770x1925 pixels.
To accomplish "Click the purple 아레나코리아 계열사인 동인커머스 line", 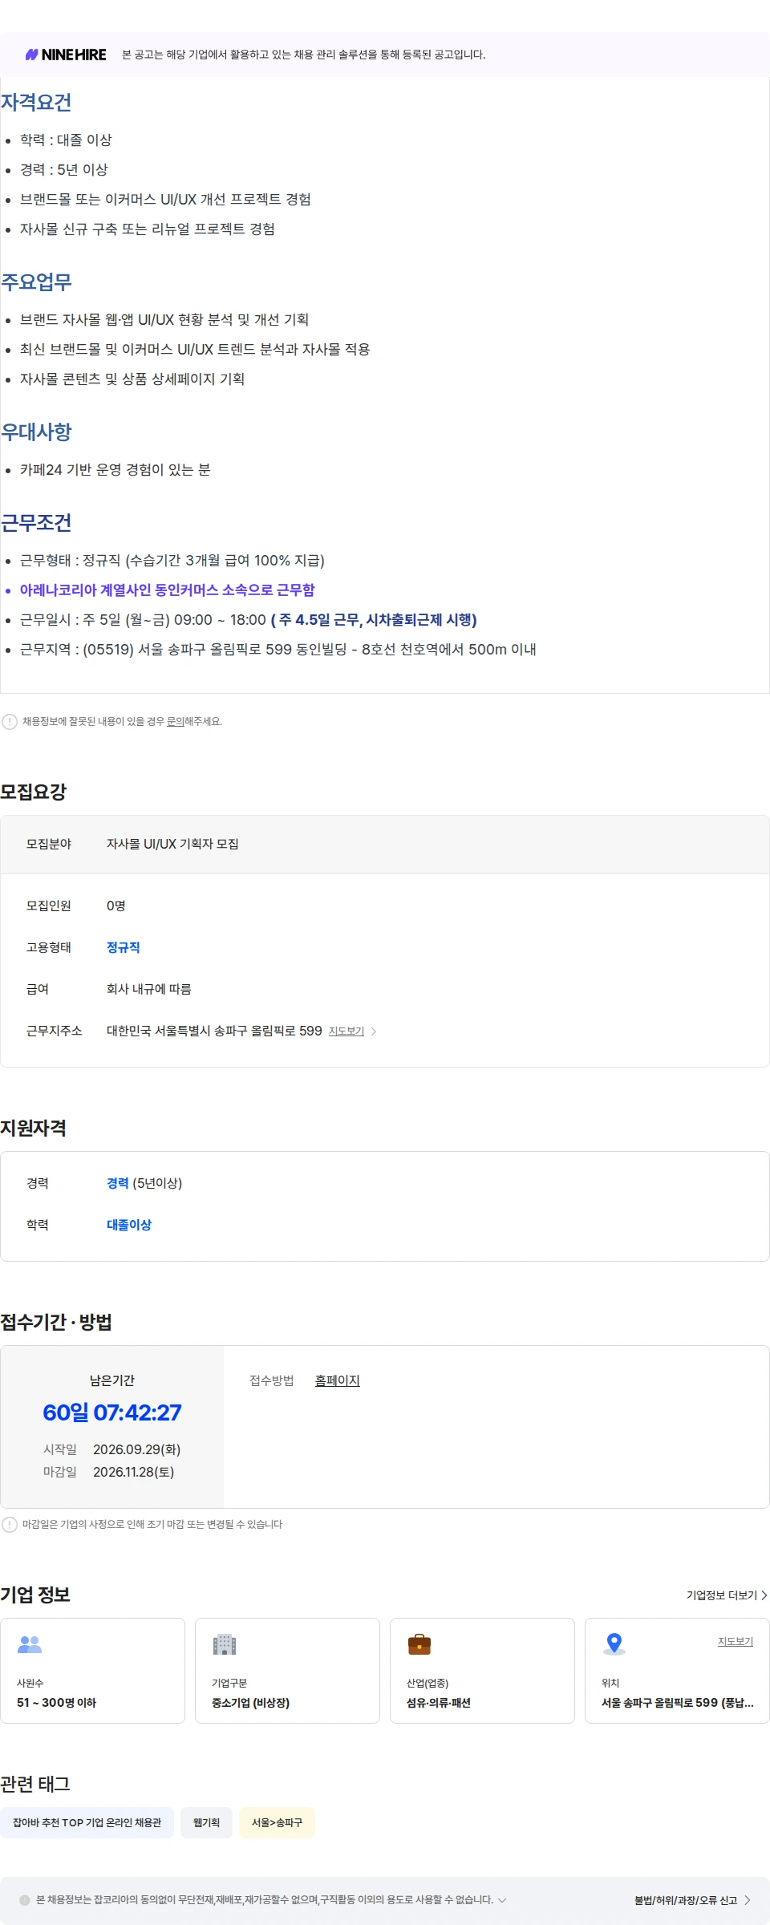I will (x=168, y=590).
